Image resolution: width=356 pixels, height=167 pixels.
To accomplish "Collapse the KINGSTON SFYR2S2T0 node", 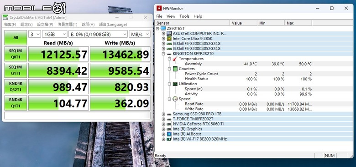I will [x=163, y=54].
